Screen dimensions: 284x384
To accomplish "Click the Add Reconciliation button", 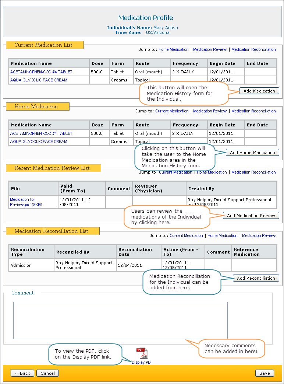I will pos(256,278).
